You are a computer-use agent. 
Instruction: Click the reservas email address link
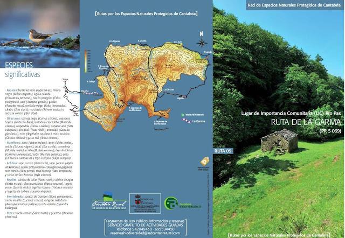pyautogui.click(x=147, y=233)
